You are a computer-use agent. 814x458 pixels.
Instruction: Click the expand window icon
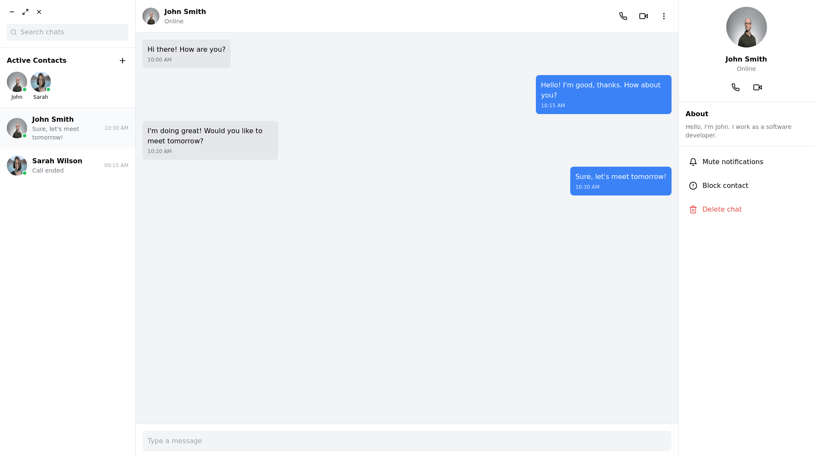click(x=25, y=12)
